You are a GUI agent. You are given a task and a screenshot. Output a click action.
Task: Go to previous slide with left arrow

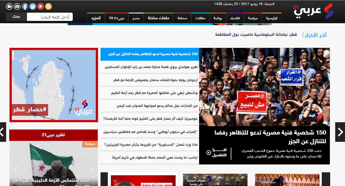[x=3, y=132]
